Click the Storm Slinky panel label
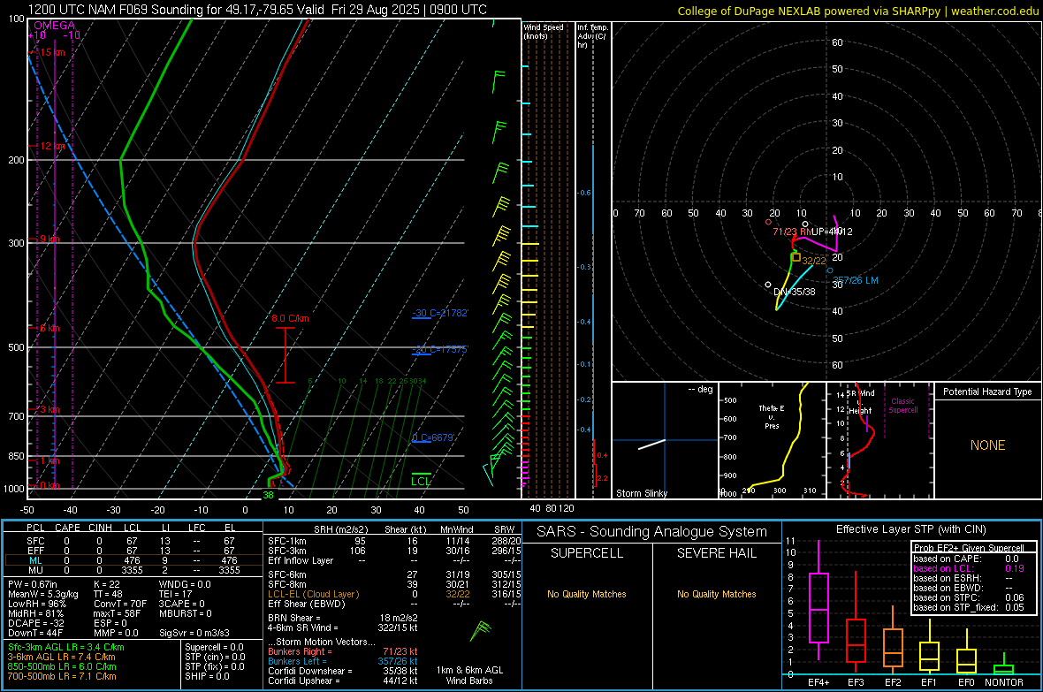The height and width of the screenshot is (692, 1043). point(641,493)
